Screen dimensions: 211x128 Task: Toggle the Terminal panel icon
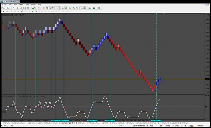(x=24, y=8)
